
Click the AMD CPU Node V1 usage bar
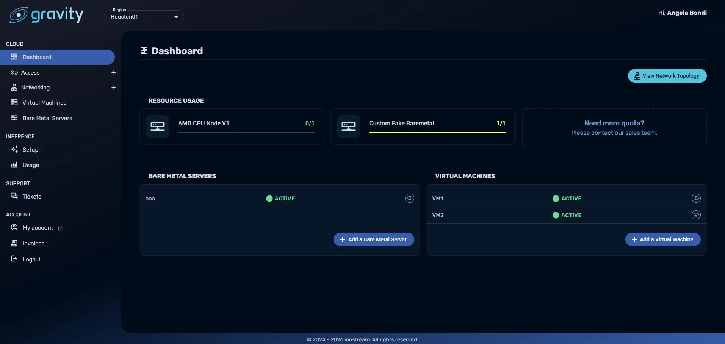(x=246, y=133)
